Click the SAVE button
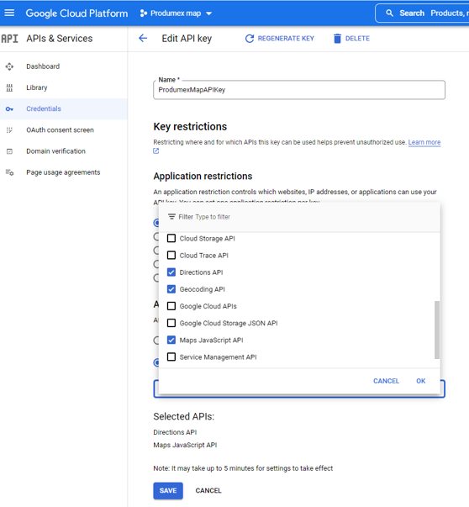Screen dimensions: 469x507 coord(168,490)
